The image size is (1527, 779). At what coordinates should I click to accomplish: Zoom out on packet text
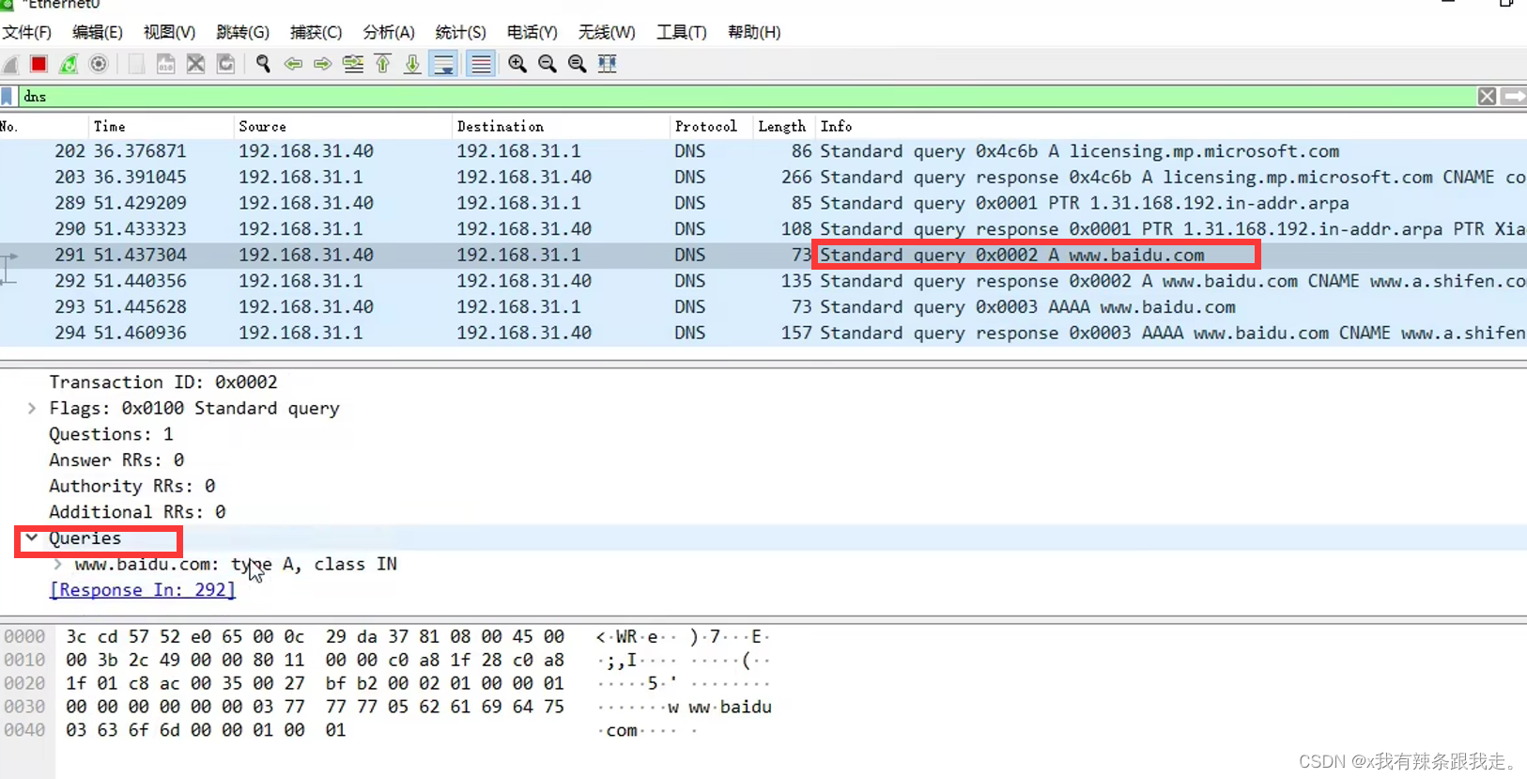(548, 64)
